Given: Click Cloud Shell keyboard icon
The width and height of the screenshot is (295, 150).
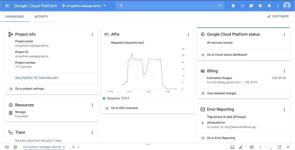Looking at the screenshot, I should 7,147.
